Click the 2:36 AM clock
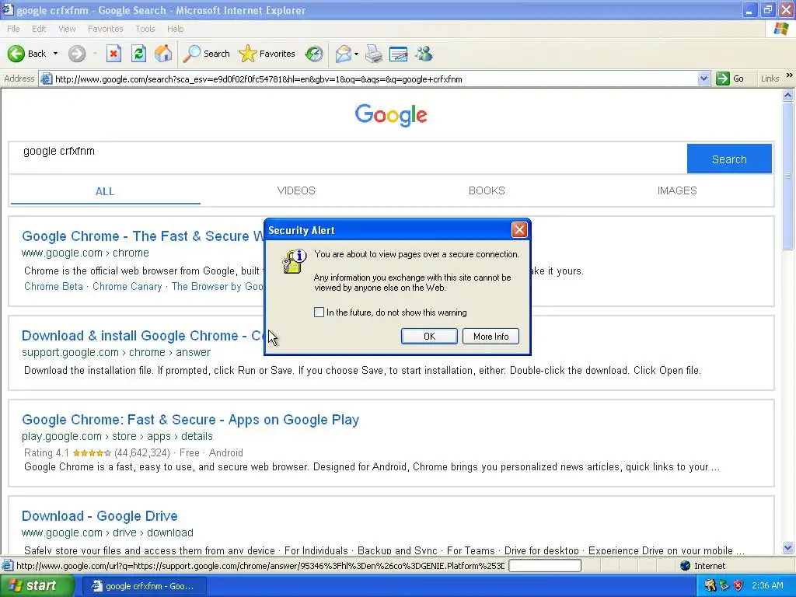The width and height of the screenshot is (796, 597). click(x=767, y=585)
